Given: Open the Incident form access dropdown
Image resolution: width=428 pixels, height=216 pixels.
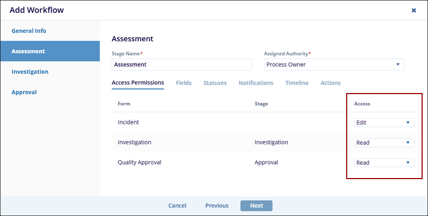Looking at the screenshot, I should 384,122.
